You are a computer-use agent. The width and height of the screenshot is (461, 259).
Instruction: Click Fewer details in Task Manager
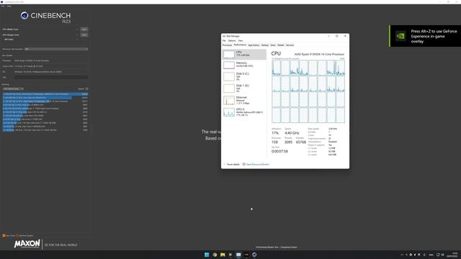[x=232, y=165]
